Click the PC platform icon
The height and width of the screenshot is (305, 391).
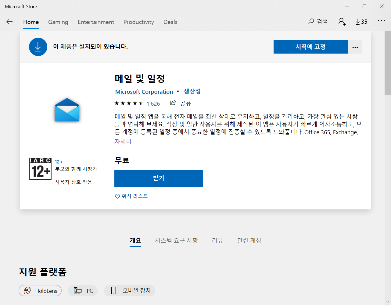(x=78, y=291)
